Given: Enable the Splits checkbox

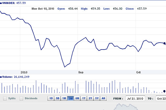Looking at the screenshot, I should click(5, 98).
